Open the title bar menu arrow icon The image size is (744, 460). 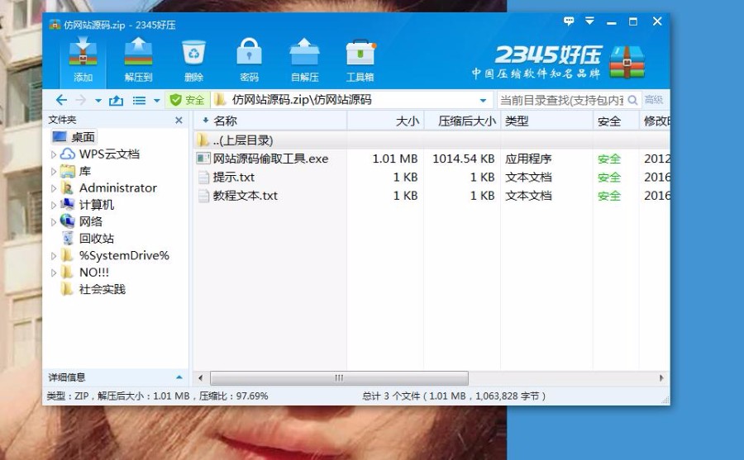[x=589, y=21]
